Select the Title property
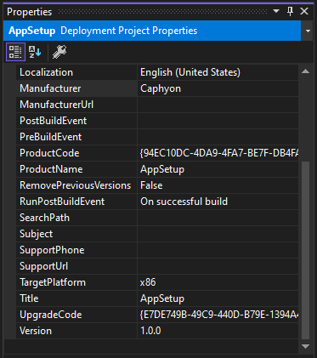 pyautogui.click(x=76, y=298)
